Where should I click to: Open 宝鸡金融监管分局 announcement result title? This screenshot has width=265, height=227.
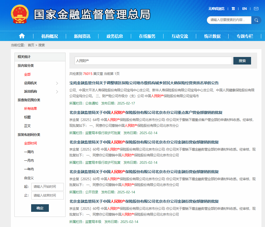(x=144, y=83)
